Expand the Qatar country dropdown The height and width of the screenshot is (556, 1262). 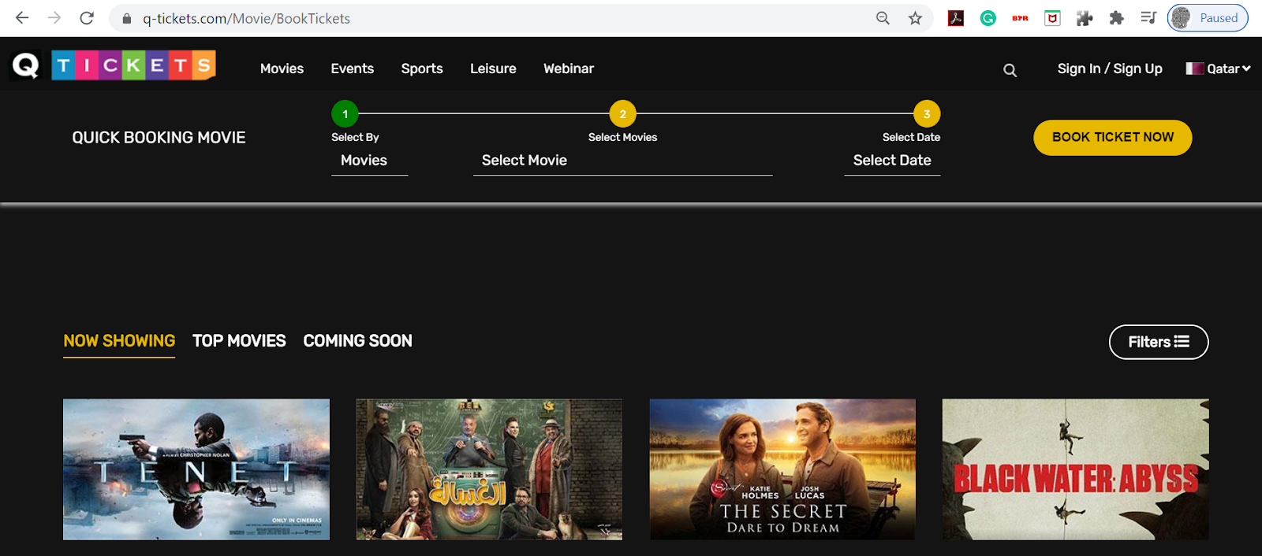[x=1228, y=69]
